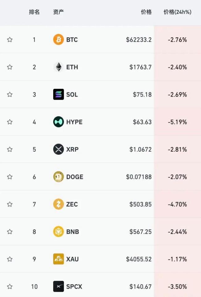Click the XRP logo icon
The height and width of the screenshot is (297, 201).
(58, 149)
